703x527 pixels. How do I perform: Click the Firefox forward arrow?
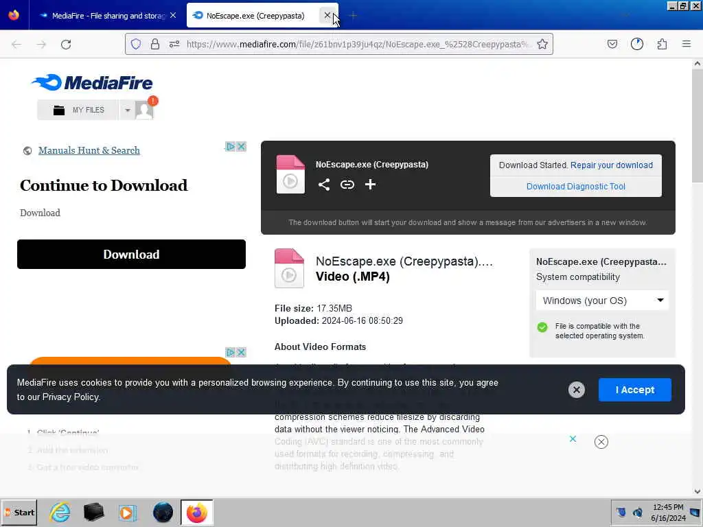click(x=41, y=45)
